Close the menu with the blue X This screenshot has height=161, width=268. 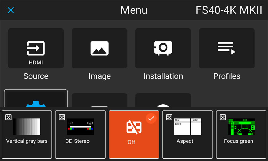tap(11, 10)
